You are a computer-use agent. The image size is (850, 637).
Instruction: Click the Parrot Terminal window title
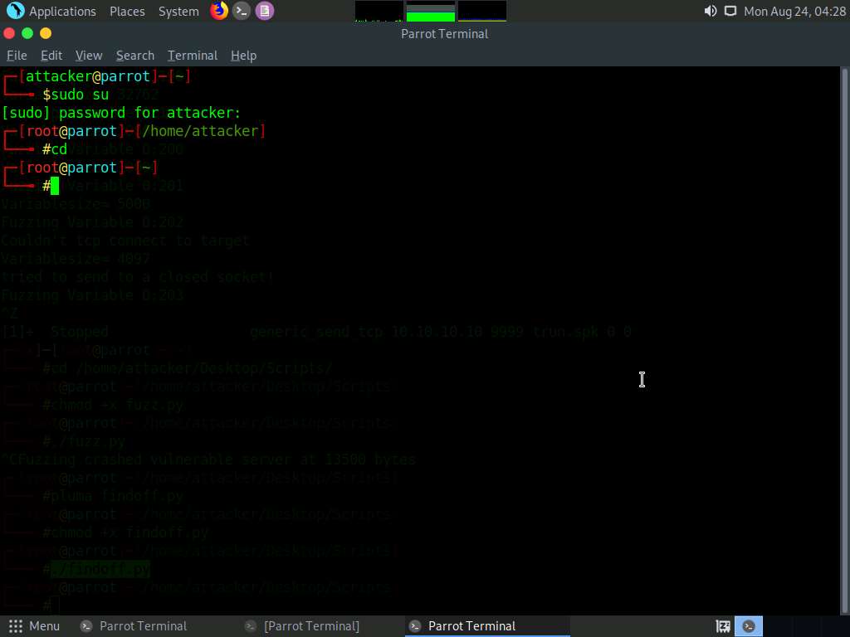(x=445, y=33)
